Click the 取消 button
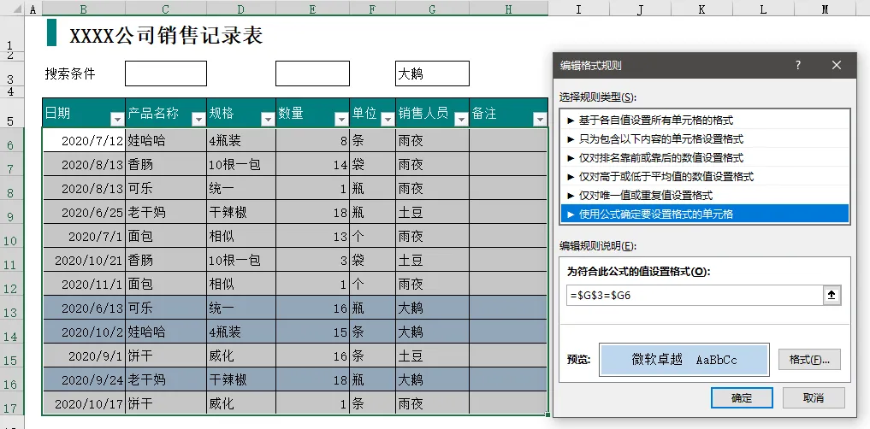The height and width of the screenshot is (429, 870). tap(814, 398)
